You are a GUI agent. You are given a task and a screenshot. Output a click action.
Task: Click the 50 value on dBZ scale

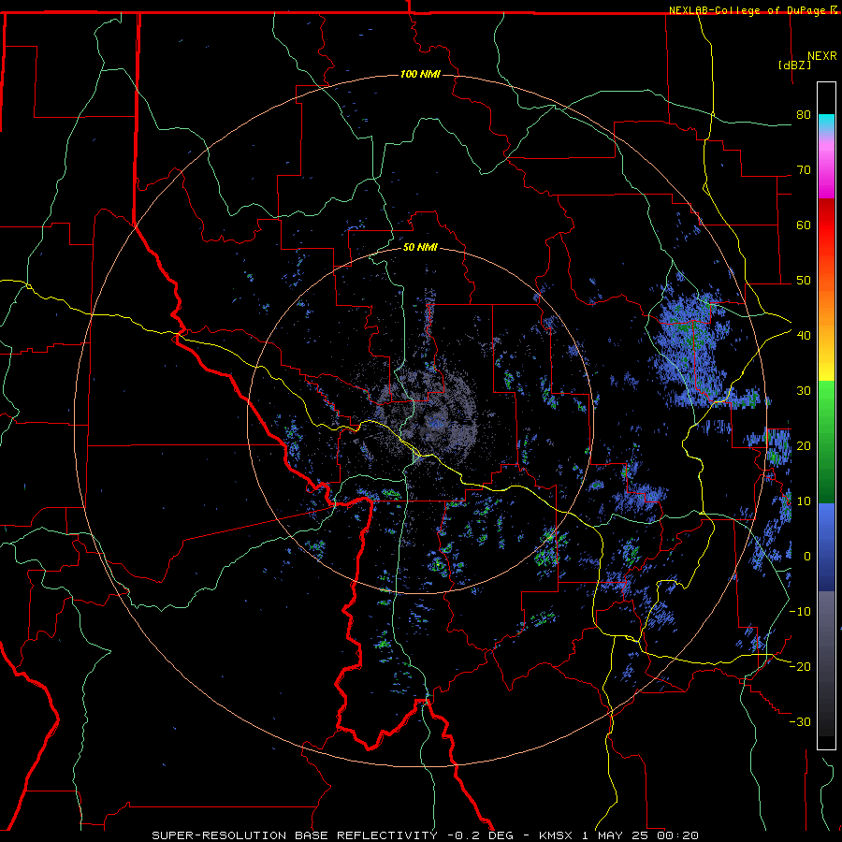(804, 281)
